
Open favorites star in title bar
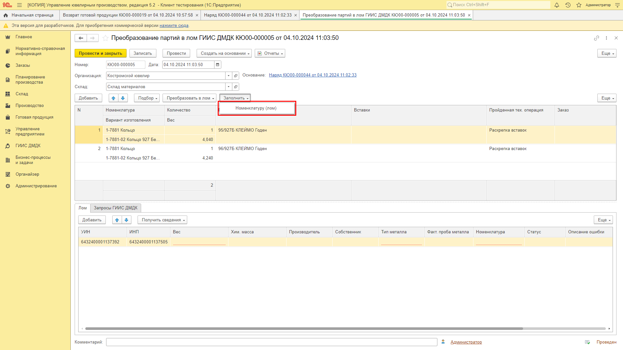(579, 5)
